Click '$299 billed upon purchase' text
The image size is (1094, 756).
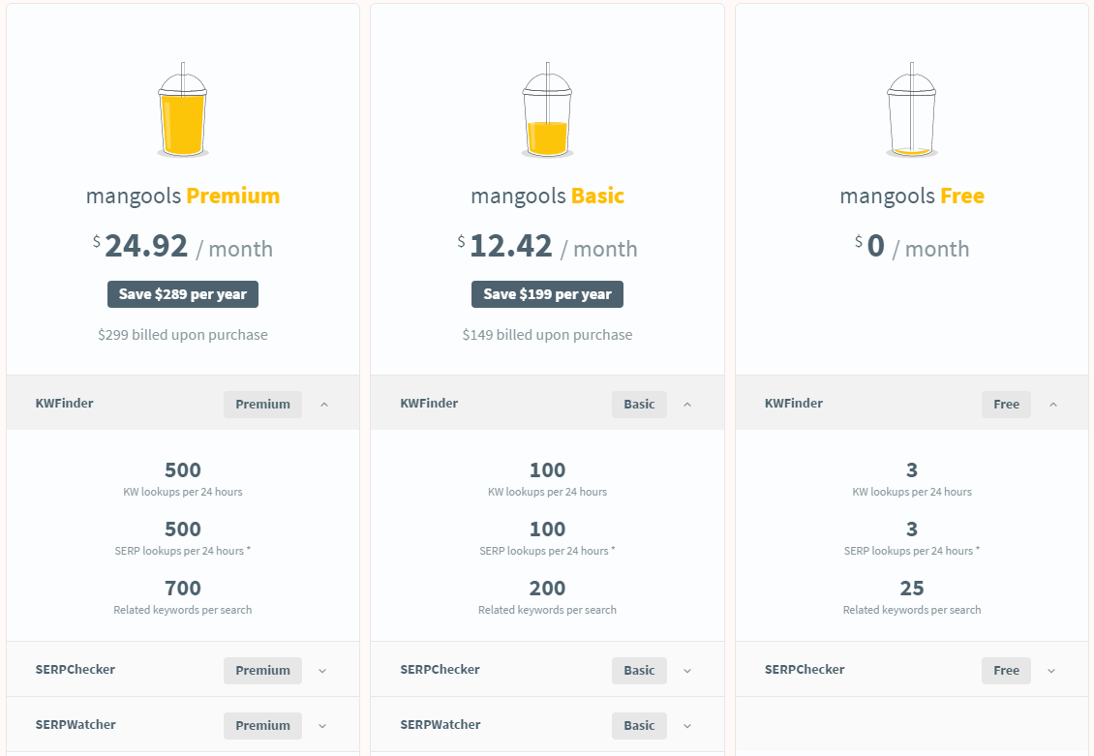[x=183, y=335]
